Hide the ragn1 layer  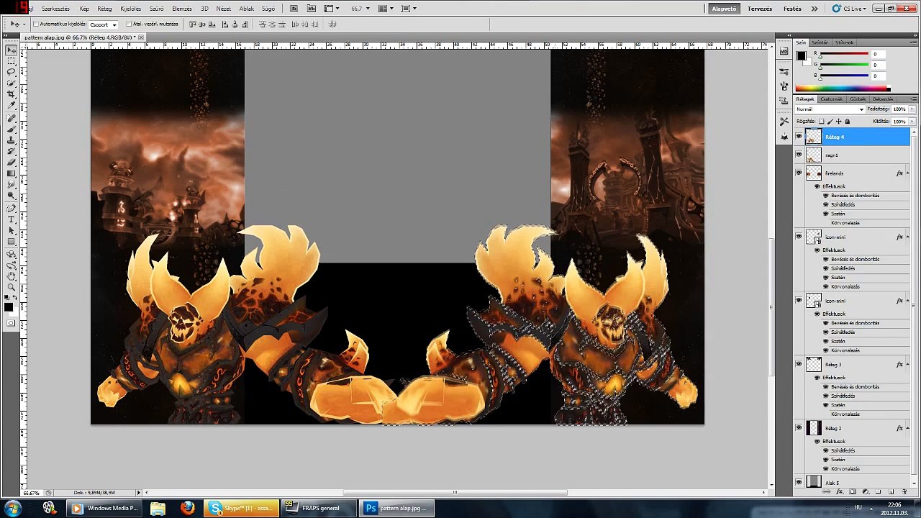pyautogui.click(x=799, y=155)
